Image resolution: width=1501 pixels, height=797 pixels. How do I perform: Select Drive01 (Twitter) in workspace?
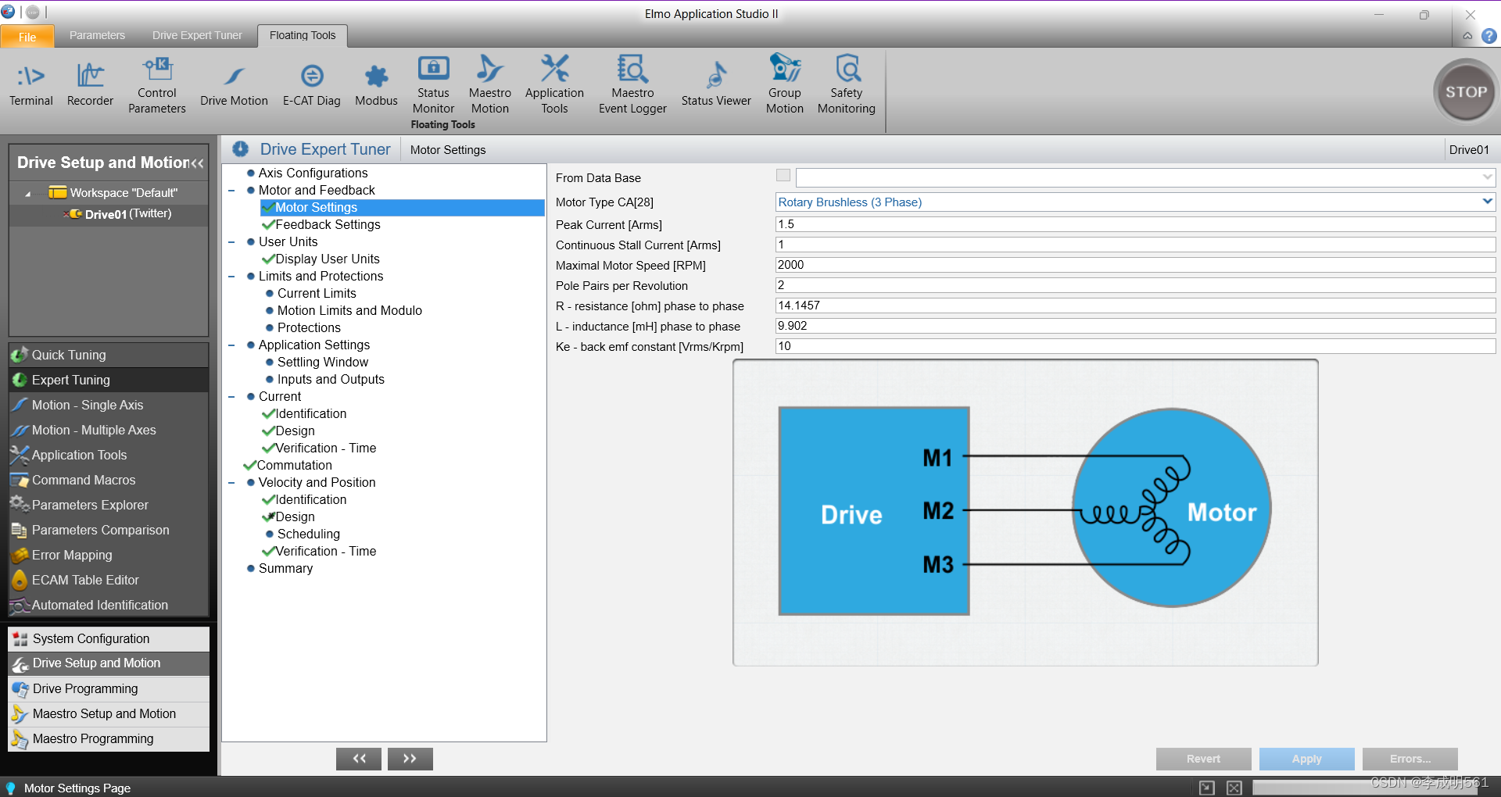pyautogui.click(x=127, y=214)
